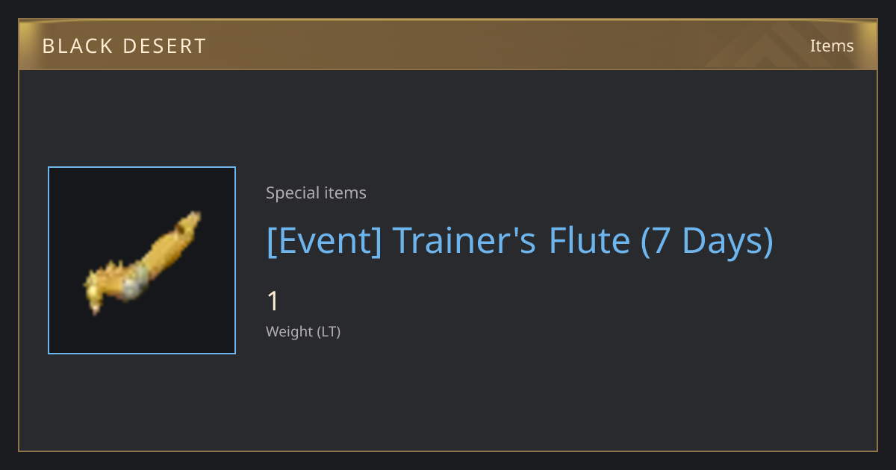Click the flute's upper mouthpiece tip
Image resolution: width=896 pixels, height=470 pixels.
pyautogui.click(x=193, y=219)
